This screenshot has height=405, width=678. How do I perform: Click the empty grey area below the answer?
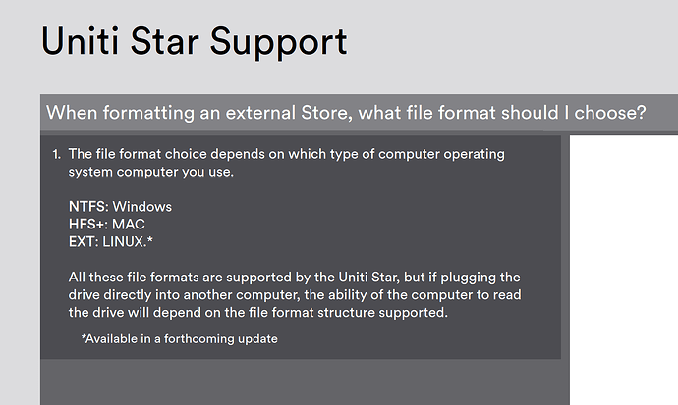pyautogui.click(x=305, y=381)
